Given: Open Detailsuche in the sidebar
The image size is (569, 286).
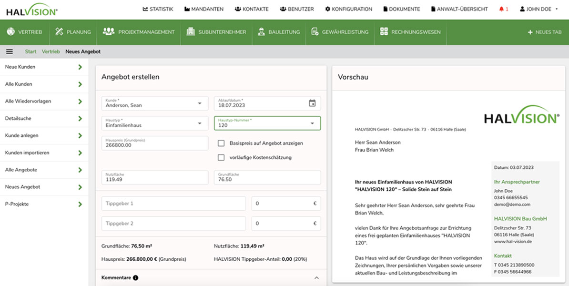Looking at the screenshot, I should click(44, 118).
